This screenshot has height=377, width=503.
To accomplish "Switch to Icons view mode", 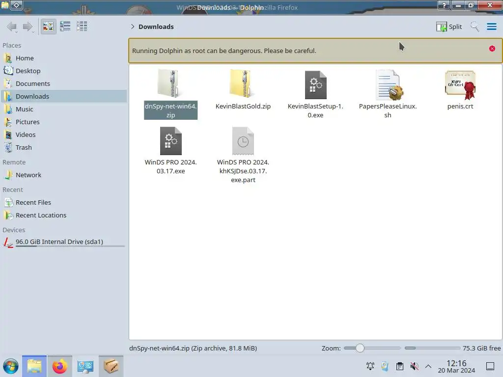I will click(48, 27).
